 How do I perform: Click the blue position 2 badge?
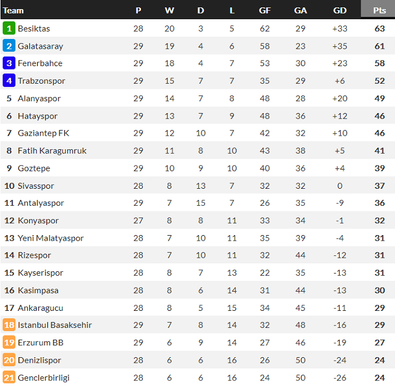9,46
